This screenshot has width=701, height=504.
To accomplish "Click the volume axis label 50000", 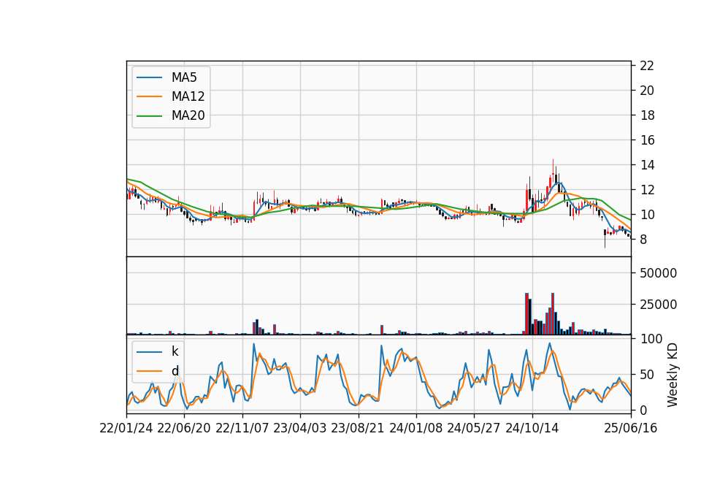I will pyautogui.click(x=658, y=273).
